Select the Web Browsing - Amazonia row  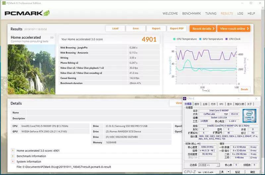point(109,53)
